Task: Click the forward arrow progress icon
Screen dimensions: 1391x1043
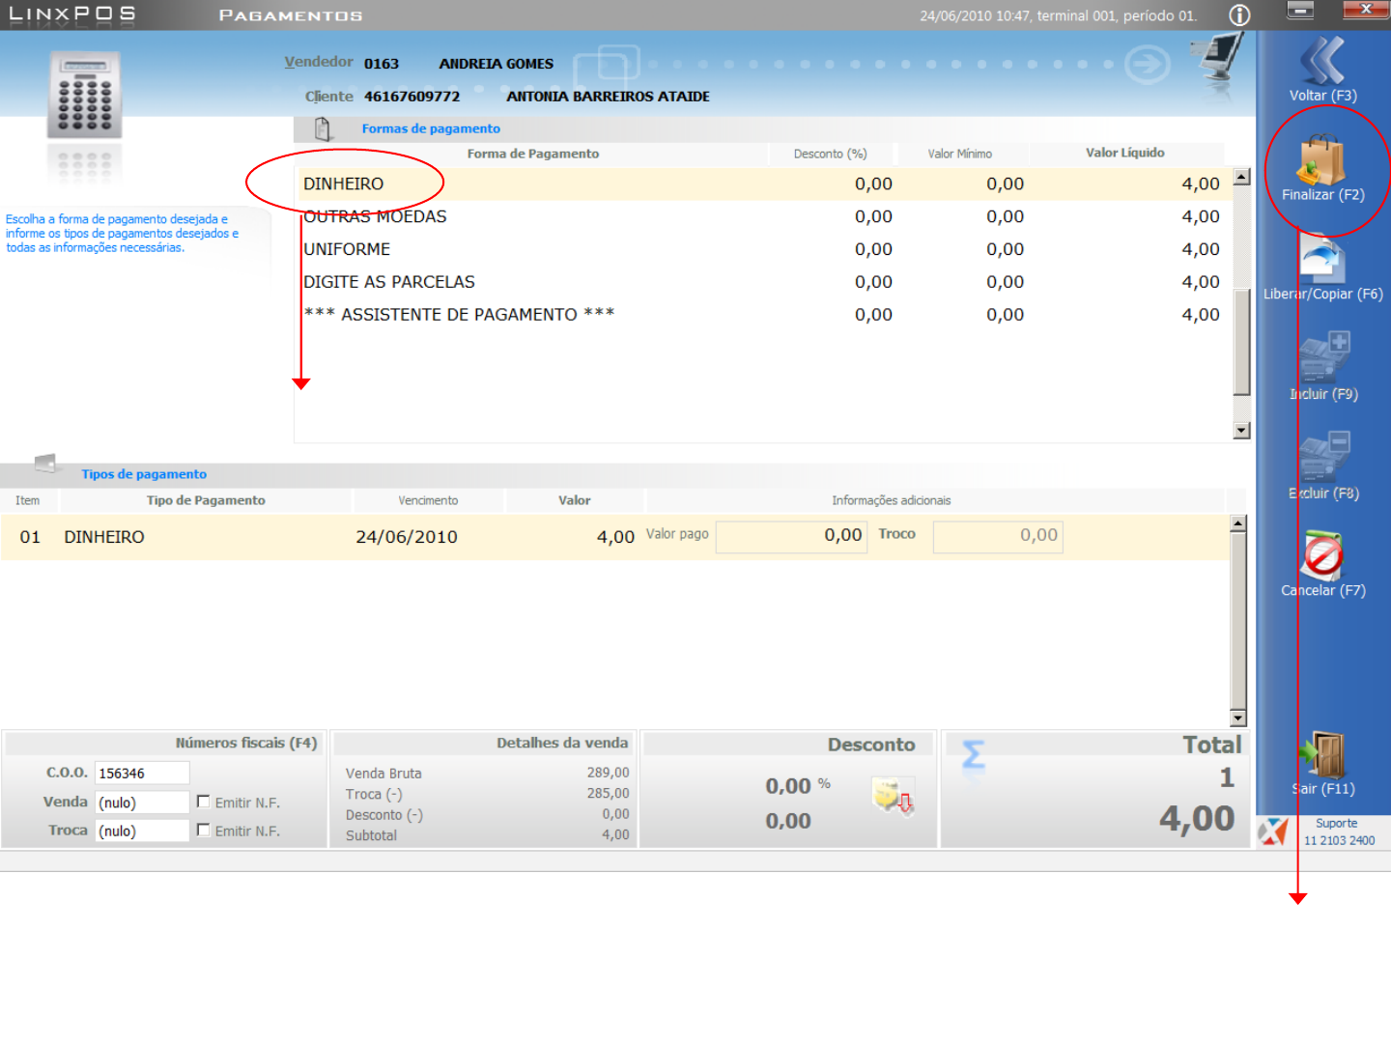Action: [1147, 65]
